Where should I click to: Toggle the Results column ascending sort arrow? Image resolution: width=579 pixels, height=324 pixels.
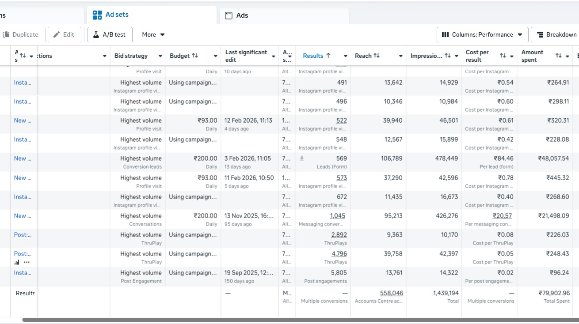[x=328, y=56]
